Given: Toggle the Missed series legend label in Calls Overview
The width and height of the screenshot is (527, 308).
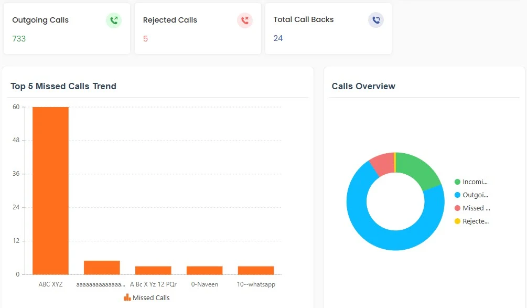Looking at the screenshot, I should pos(476,208).
